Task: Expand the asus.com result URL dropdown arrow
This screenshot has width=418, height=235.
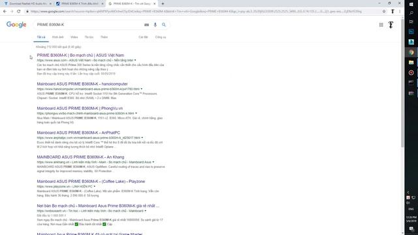Action: 135,60
